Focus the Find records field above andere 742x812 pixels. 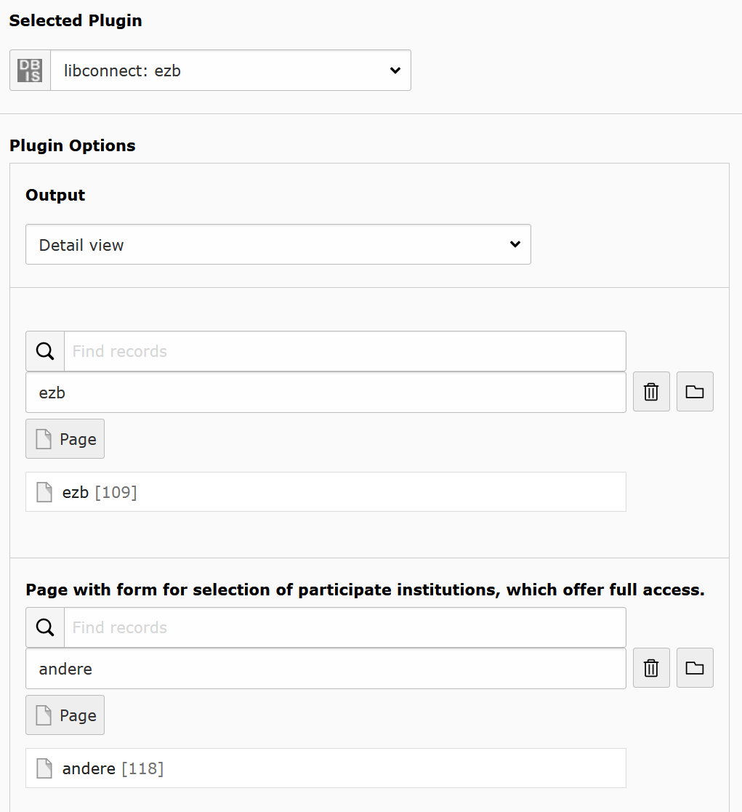click(x=344, y=627)
